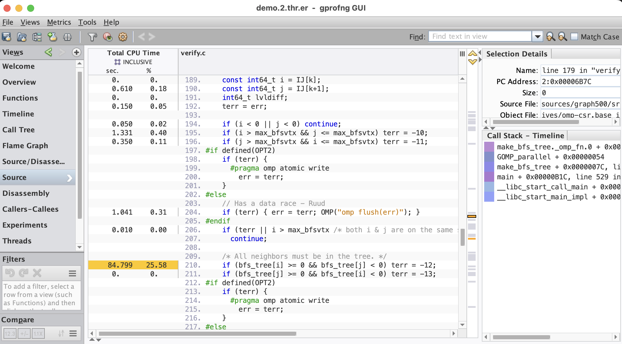This screenshot has width=622, height=344.
Task: Click the Add Experiment plus-flask icon
Action: (52, 37)
